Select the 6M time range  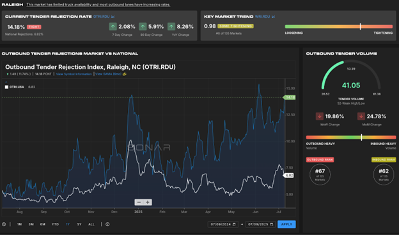43,224
